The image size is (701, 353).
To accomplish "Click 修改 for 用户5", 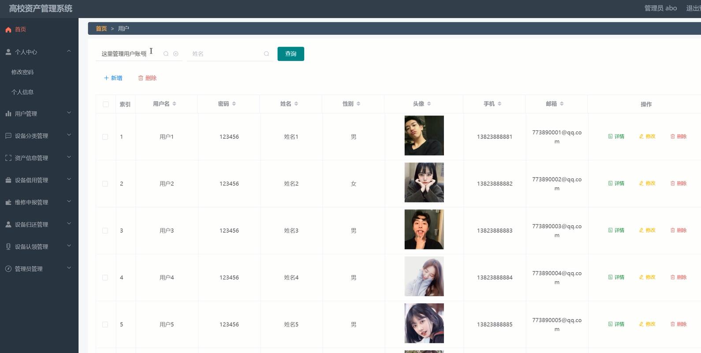I will point(647,324).
